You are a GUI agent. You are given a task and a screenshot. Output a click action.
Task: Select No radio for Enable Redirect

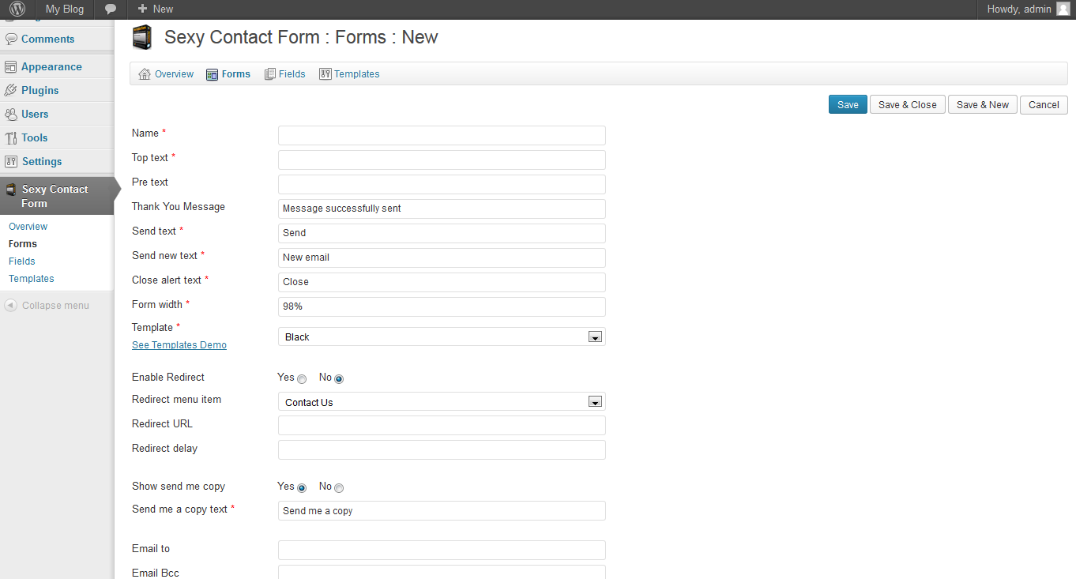point(339,379)
